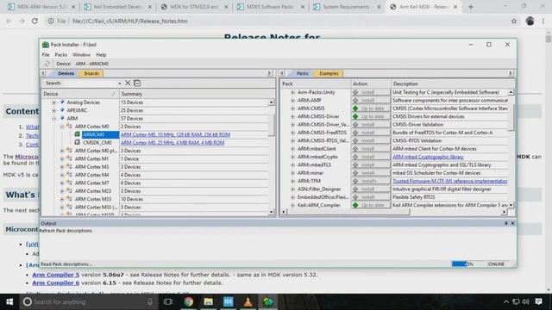
Task: Click the ARMCM0 device chip icon
Action: tap(77, 134)
